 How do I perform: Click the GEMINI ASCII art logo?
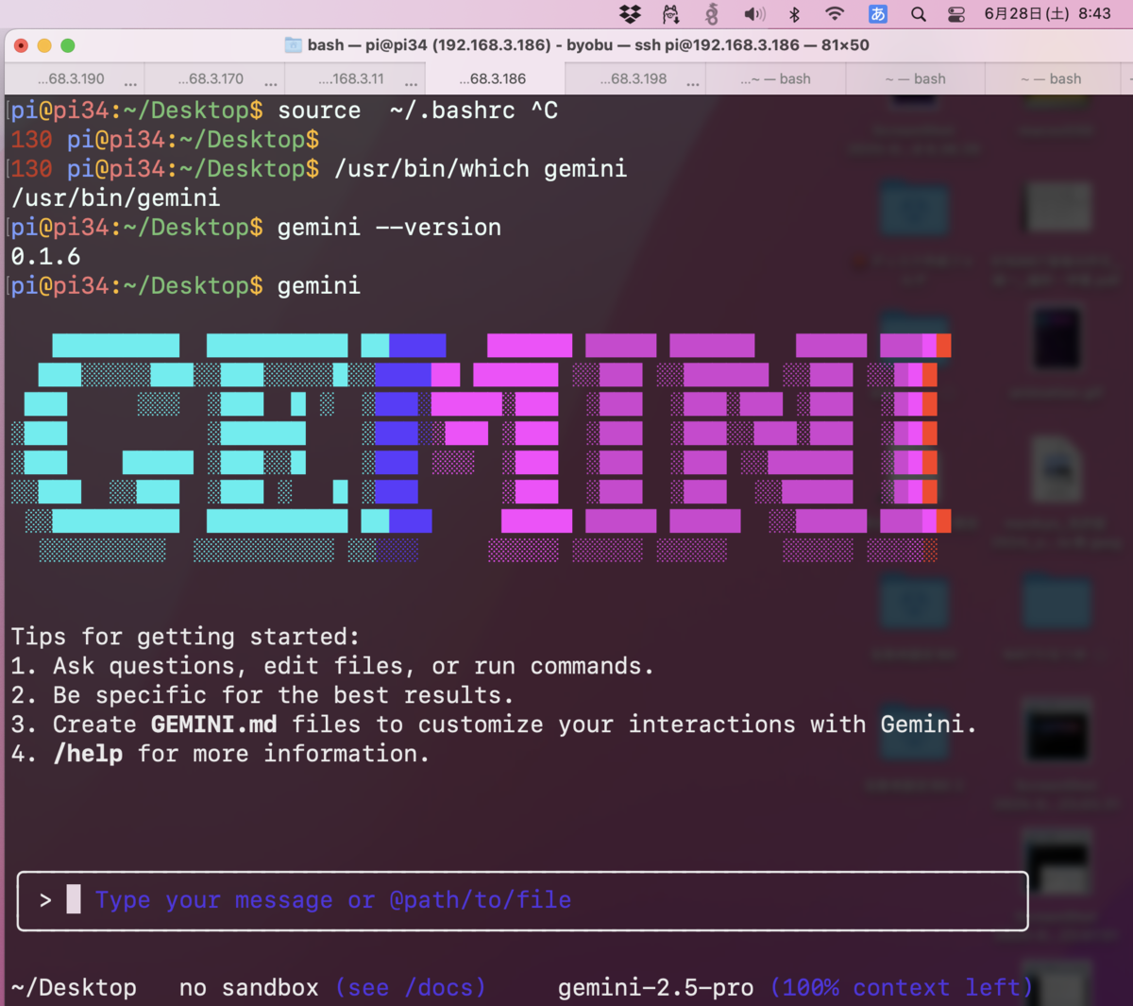pos(481,449)
